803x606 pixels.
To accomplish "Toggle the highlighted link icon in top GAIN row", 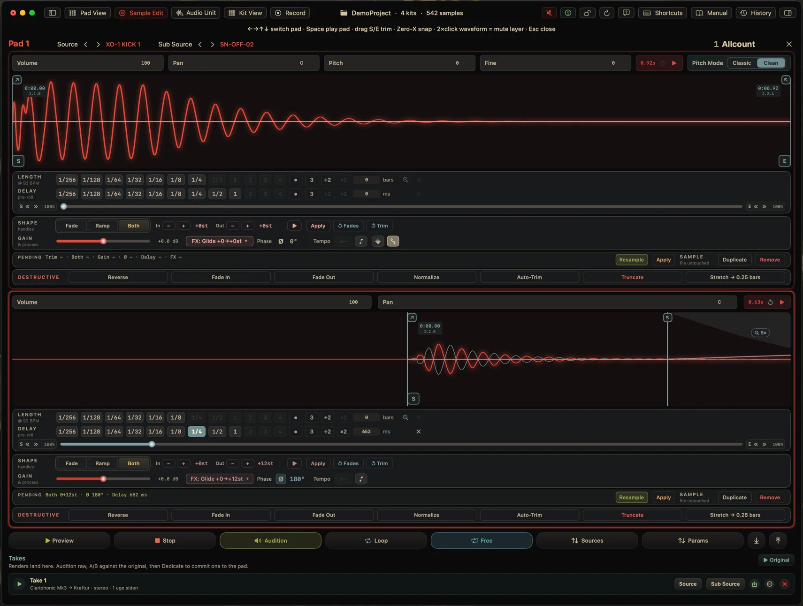I will point(393,241).
